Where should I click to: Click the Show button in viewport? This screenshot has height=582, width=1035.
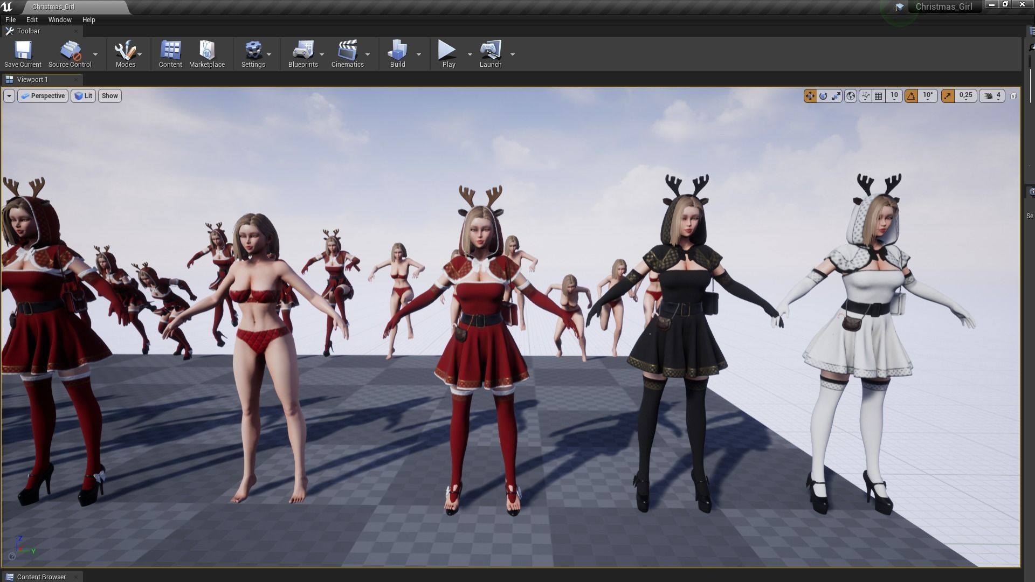pyautogui.click(x=109, y=96)
